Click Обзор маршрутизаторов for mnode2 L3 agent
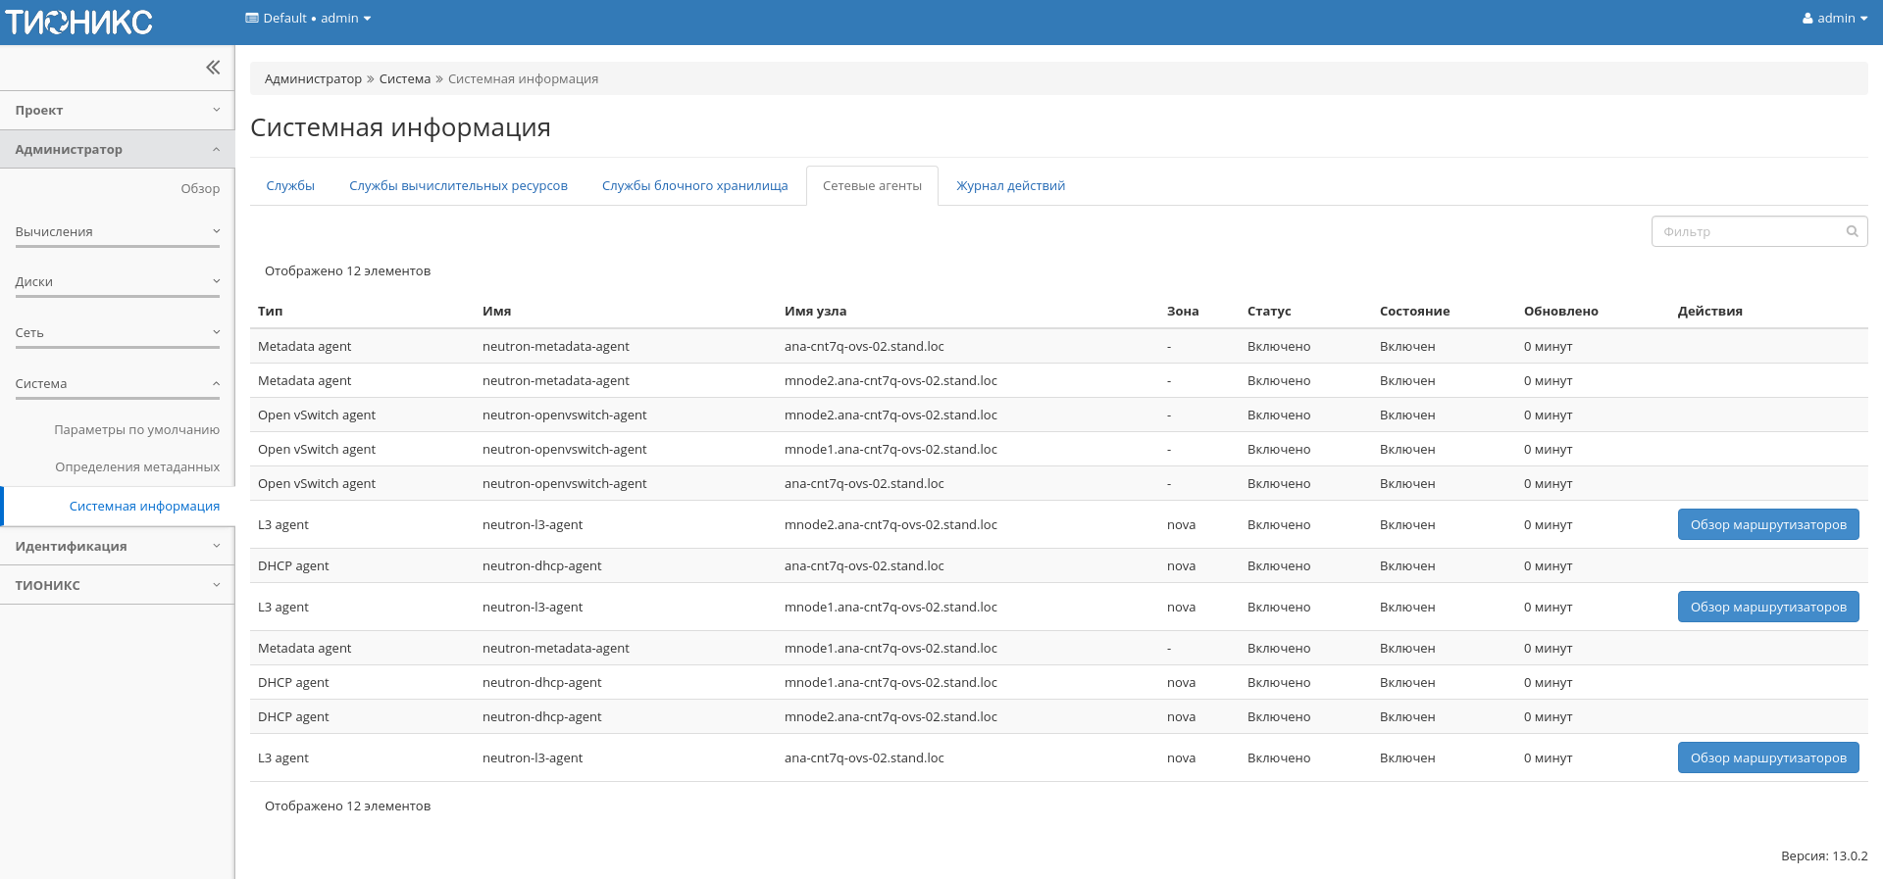The height and width of the screenshot is (879, 1883). [1767, 525]
